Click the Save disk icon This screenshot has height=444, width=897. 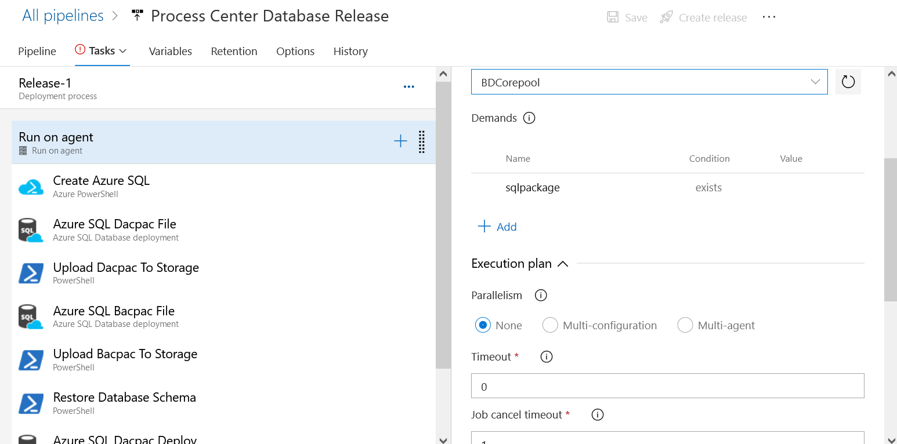click(613, 17)
